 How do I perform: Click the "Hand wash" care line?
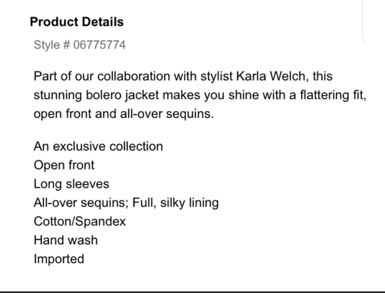[x=66, y=240]
